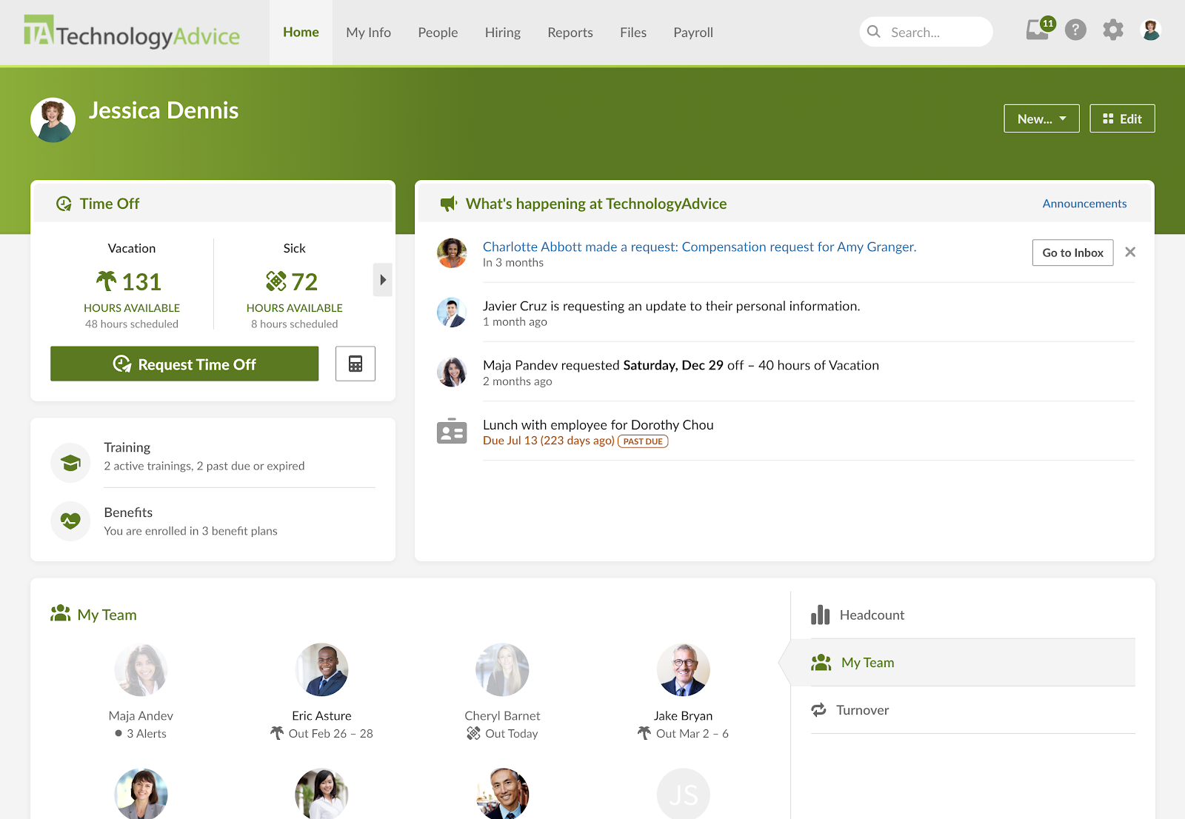Open the help question mark icon
Screen dimensions: 1185x819
click(x=1075, y=30)
